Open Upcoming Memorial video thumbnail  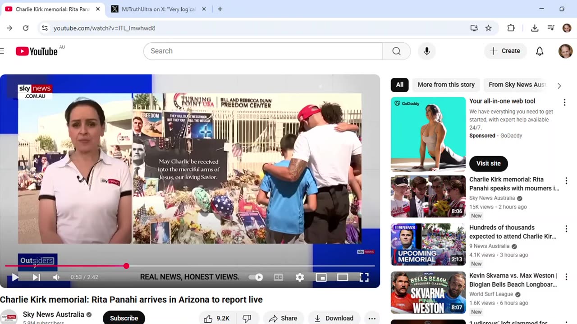pyautogui.click(x=428, y=244)
